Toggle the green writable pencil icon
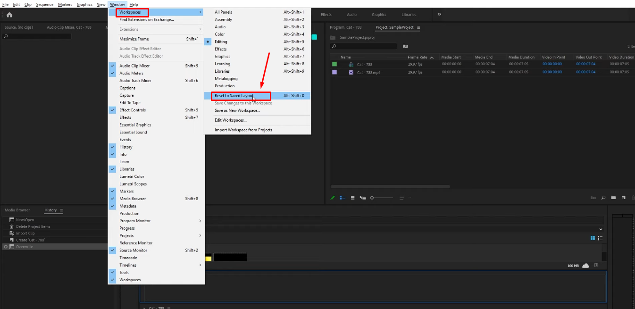 tap(333, 198)
